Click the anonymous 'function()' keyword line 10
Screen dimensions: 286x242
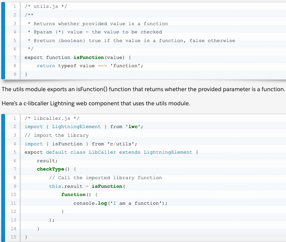point(76,194)
